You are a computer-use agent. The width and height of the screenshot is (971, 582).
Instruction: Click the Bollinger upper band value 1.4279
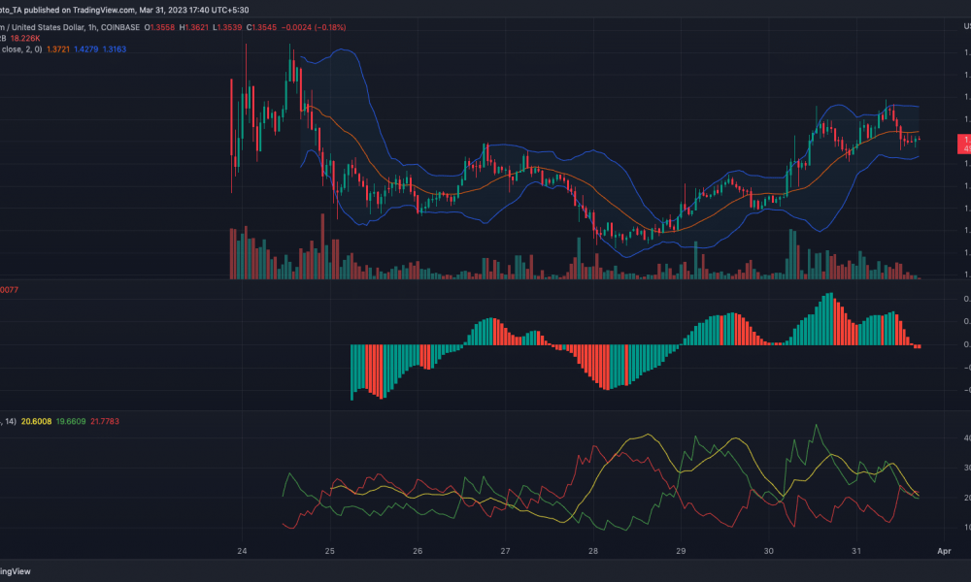[86, 49]
